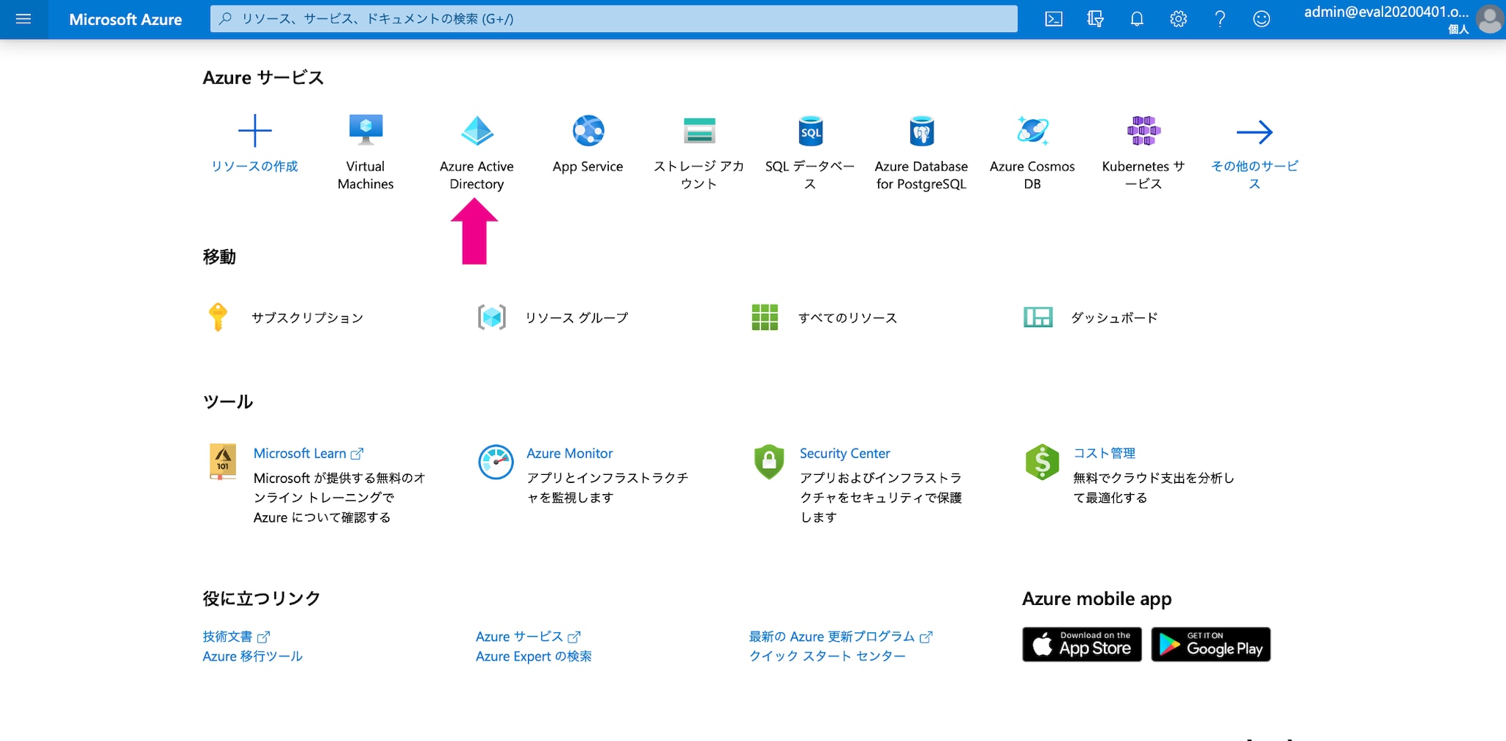Open the Security Center link

pos(845,454)
